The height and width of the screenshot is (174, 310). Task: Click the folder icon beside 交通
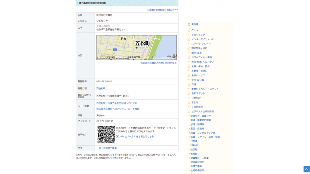coord(189,85)
